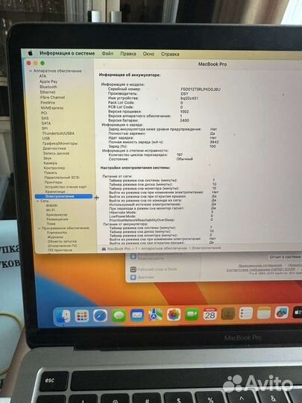The width and height of the screenshot is (302, 403).
Task: Select ПО принтеров in the sidebar
Action: (x=60, y=250)
